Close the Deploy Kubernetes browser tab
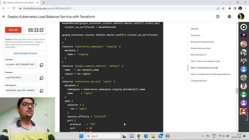 37,3
